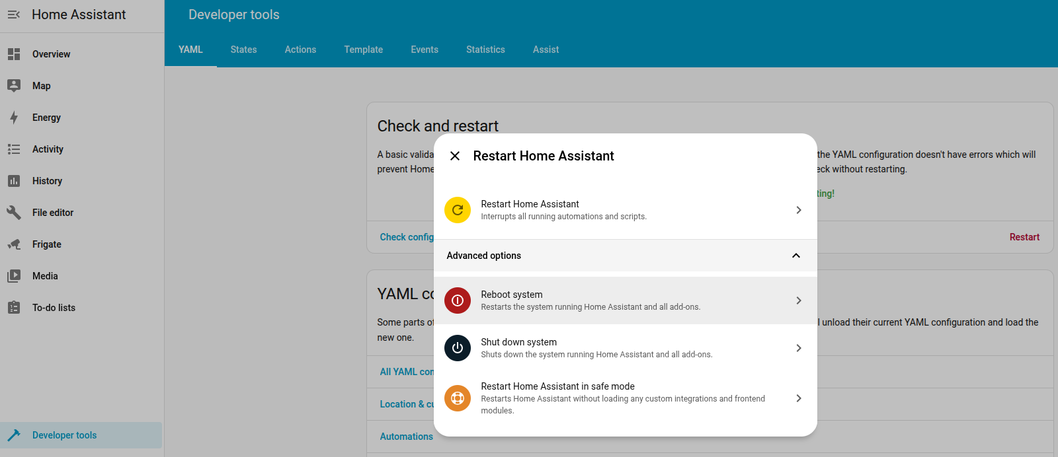This screenshot has width=1058, height=457.
Task: Open the File editor wrench icon
Action: [14, 213]
